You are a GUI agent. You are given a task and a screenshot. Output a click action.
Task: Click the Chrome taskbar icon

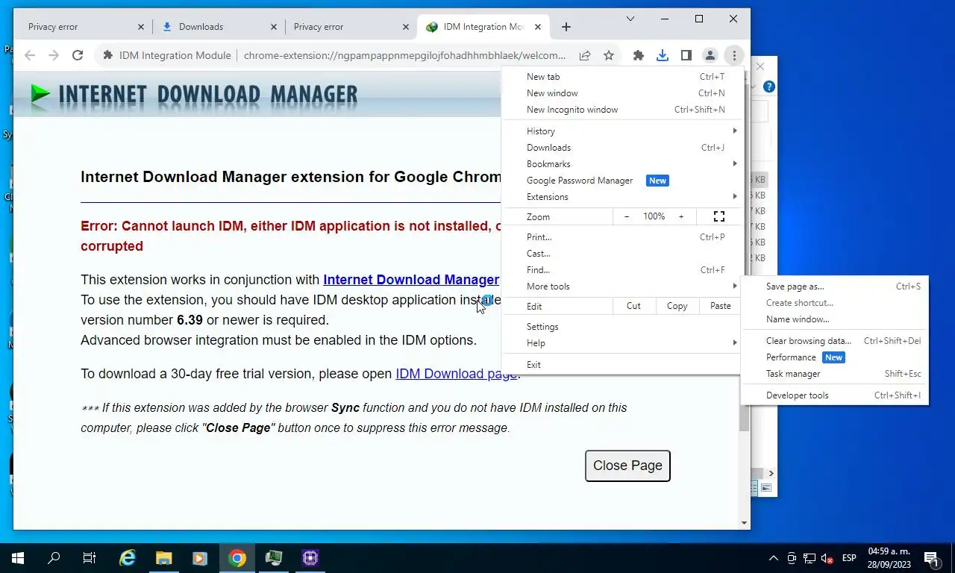(x=237, y=558)
